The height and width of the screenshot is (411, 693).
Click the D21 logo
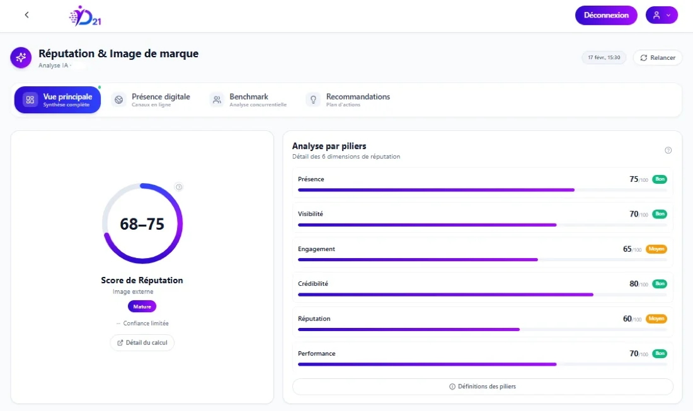tap(85, 16)
